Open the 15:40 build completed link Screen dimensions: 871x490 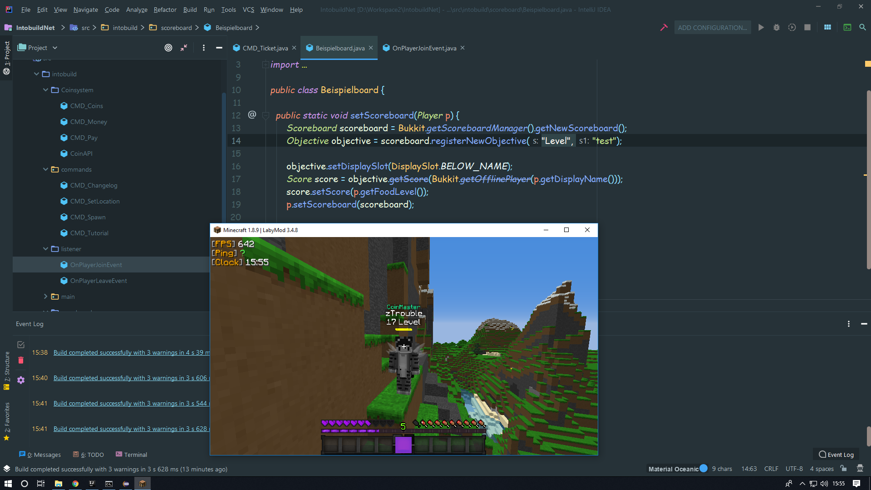point(131,378)
